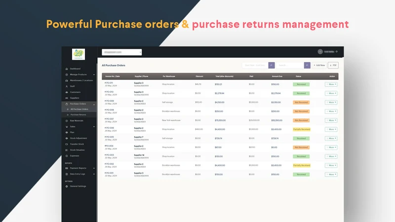Open the More dropdown for PO-010

(x=331, y=93)
